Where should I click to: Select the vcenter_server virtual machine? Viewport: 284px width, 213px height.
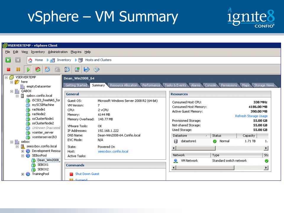43,133
